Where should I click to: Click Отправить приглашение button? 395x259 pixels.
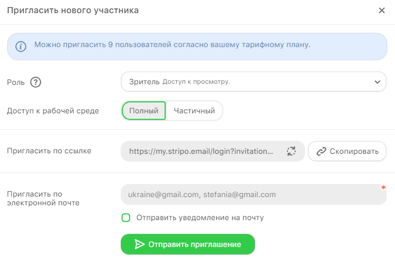pyautogui.click(x=188, y=244)
